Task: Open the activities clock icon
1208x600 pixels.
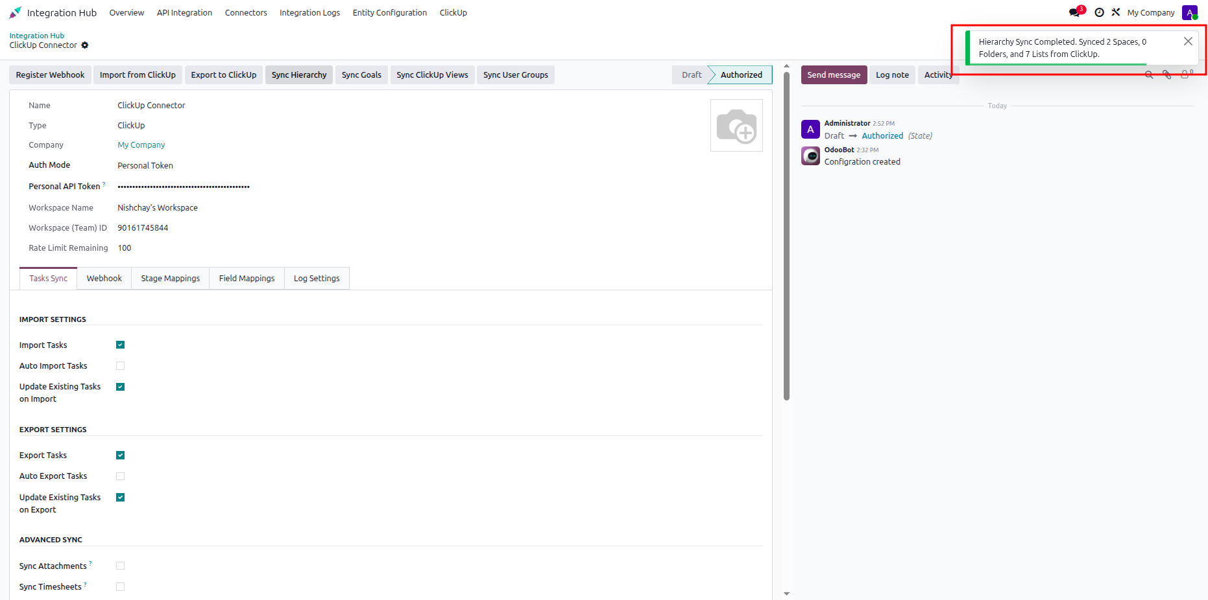Action: (1099, 12)
